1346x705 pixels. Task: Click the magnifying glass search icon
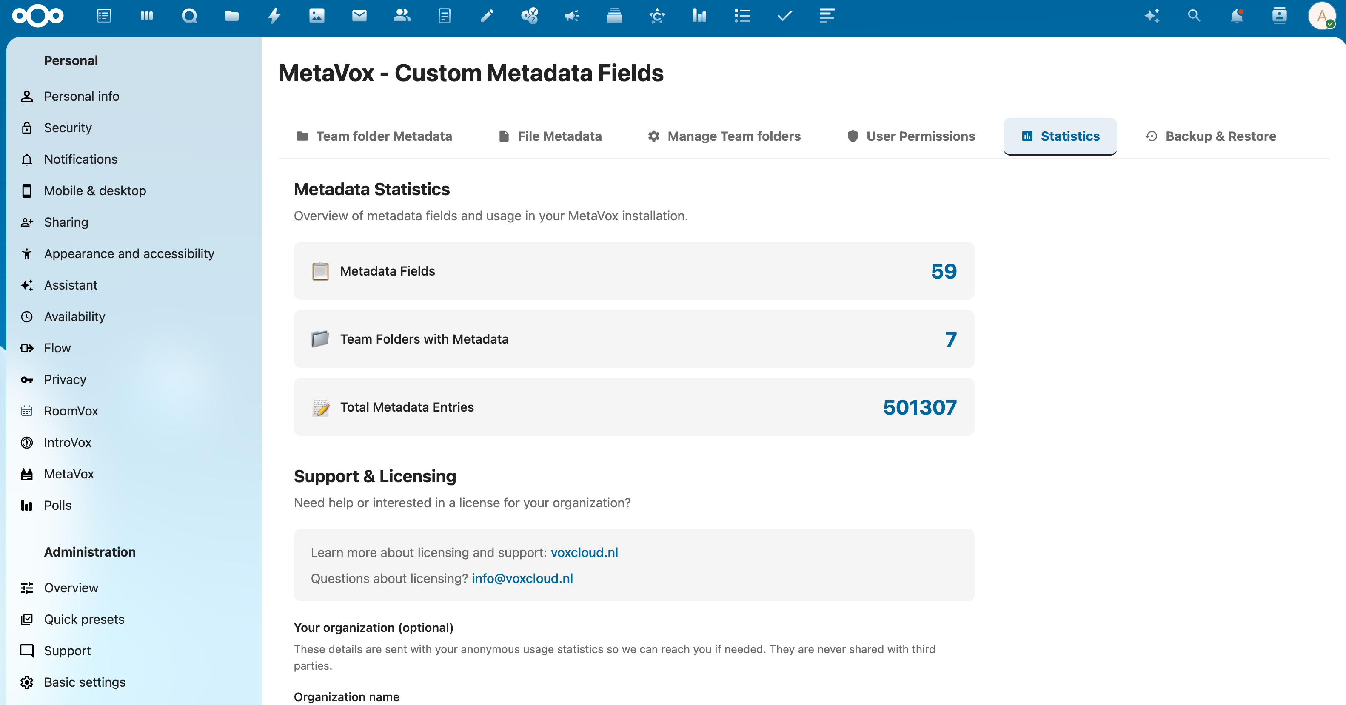point(1194,16)
